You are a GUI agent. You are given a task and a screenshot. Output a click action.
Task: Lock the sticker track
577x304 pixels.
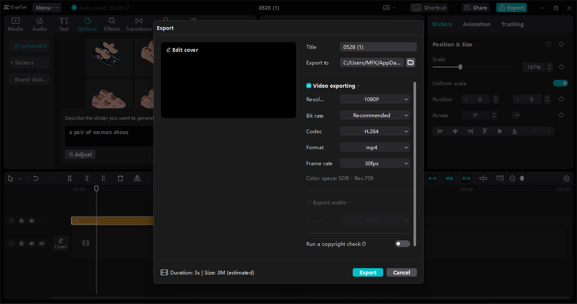click(21, 221)
